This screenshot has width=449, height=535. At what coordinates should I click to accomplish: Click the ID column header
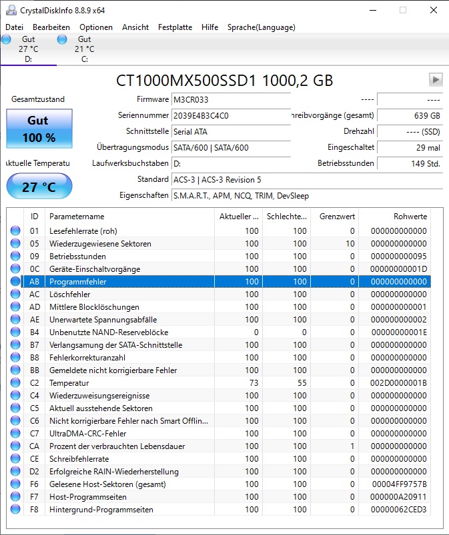34,217
